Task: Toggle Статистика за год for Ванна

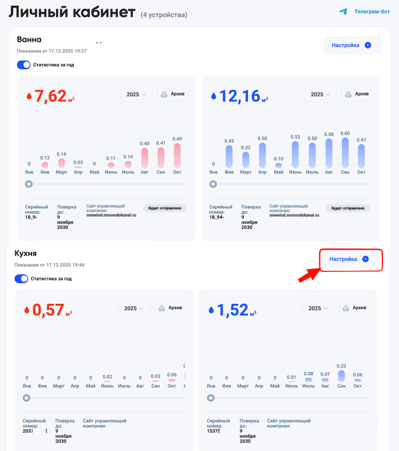Action: click(x=23, y=65)
